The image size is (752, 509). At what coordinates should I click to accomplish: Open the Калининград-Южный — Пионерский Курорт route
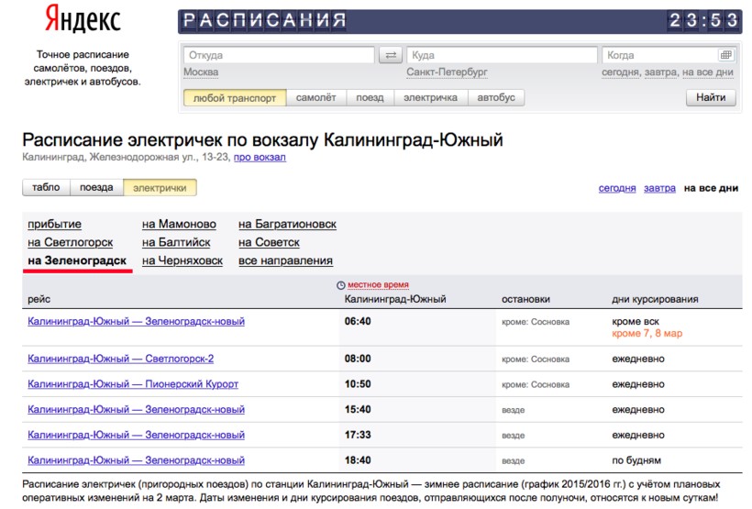click(133, 384)
